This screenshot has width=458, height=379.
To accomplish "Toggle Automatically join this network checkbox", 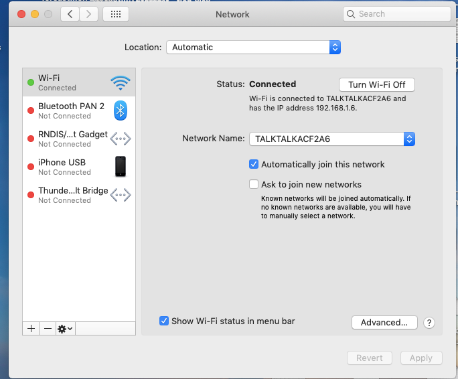I will (254, 164).
